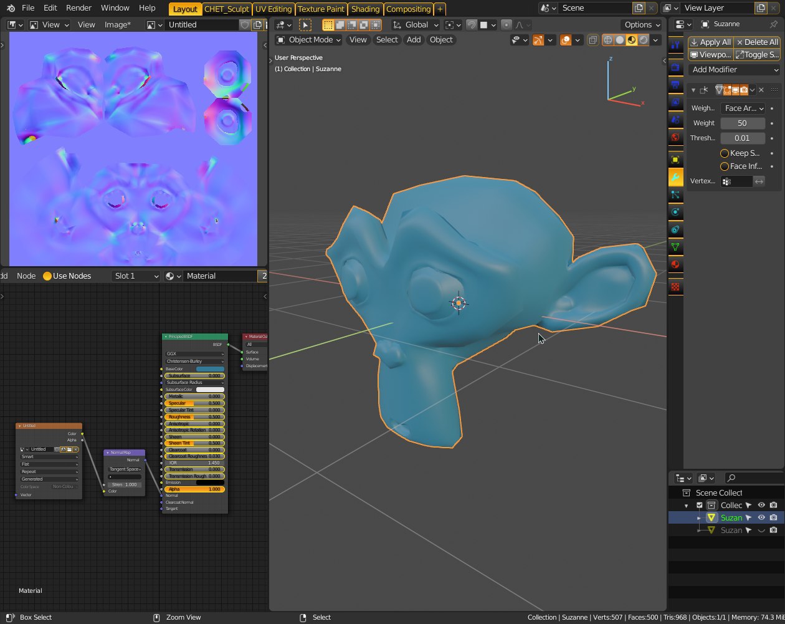Viewport: 785px width, 624px height.
Task: Click new View Layer copy icon
Action: click(x=761, y=8)
